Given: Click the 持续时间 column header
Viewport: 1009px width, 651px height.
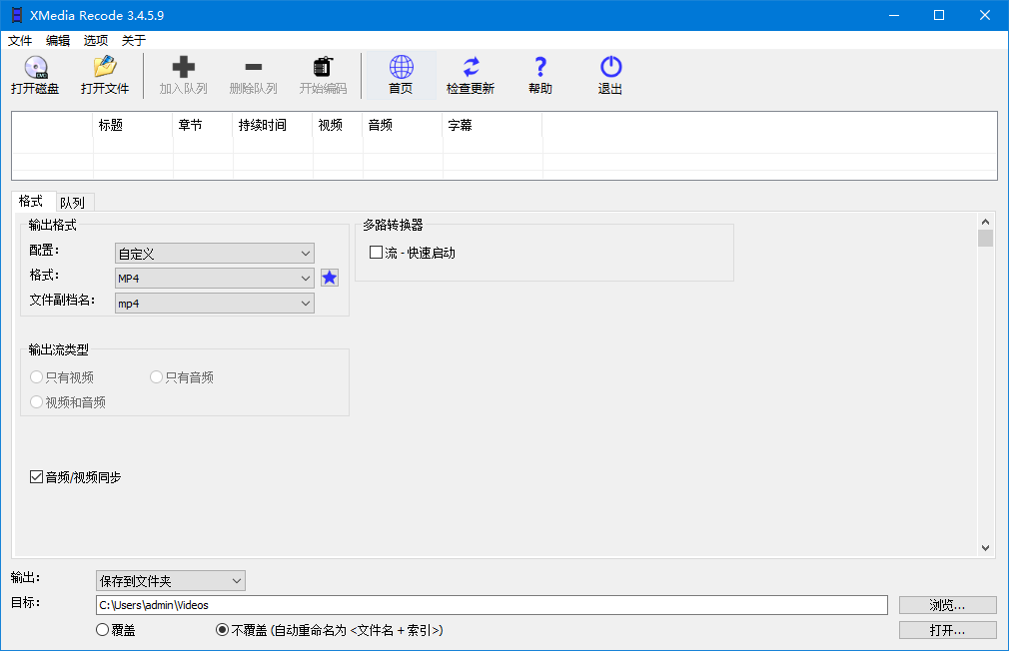Looking at the screenshot, I should 273,125.
